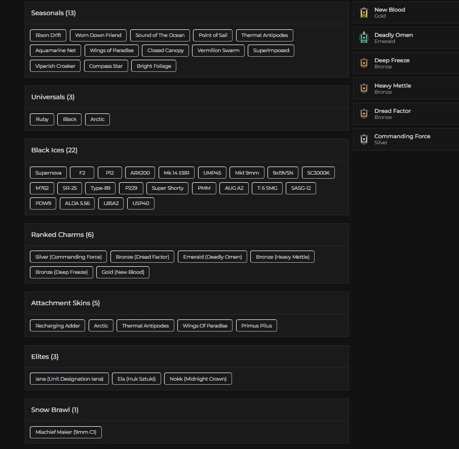Viewport: 459px width, 449px height.
Task: Click the Deadly Omen Emerald charm icon
Action: tap(364, 38)
